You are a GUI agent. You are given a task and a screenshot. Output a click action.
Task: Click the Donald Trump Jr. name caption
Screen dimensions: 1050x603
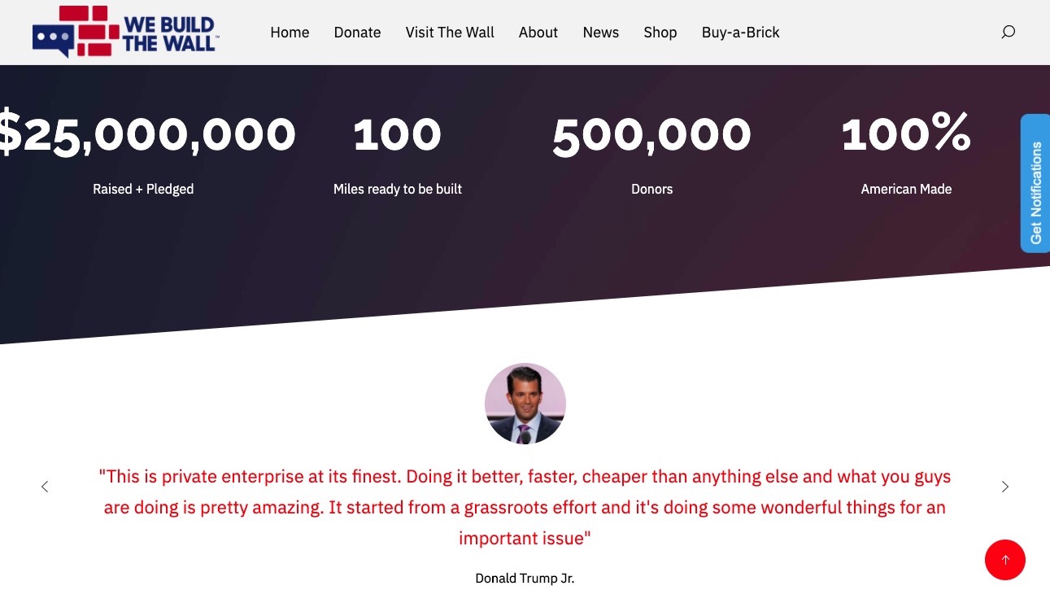[x=525, y=579]
